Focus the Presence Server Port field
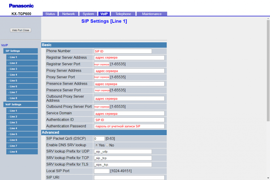The width and height of the screenshot is (270, 180). point(102,90)
